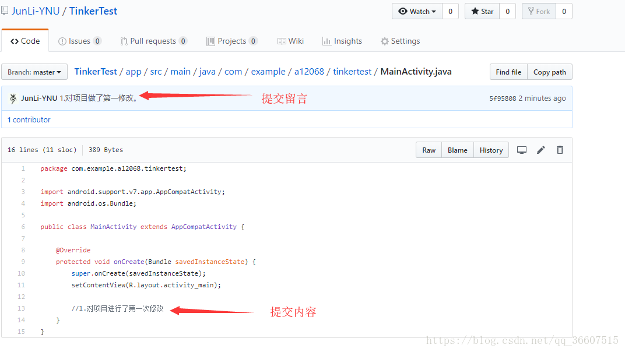This screenshot has width=625, height=352.
Task: View the Raw file
Action: [429, 150]
